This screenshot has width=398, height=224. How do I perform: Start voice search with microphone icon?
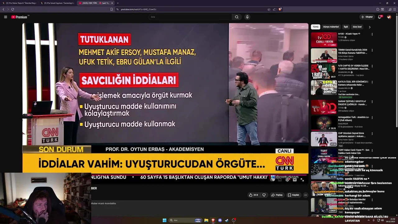tap(247, 17)
